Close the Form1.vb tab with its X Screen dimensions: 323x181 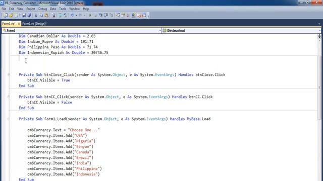pyautogui.click(x=19, y=24)
